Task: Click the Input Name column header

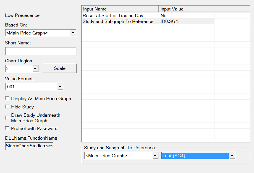Action: [120, 9]
